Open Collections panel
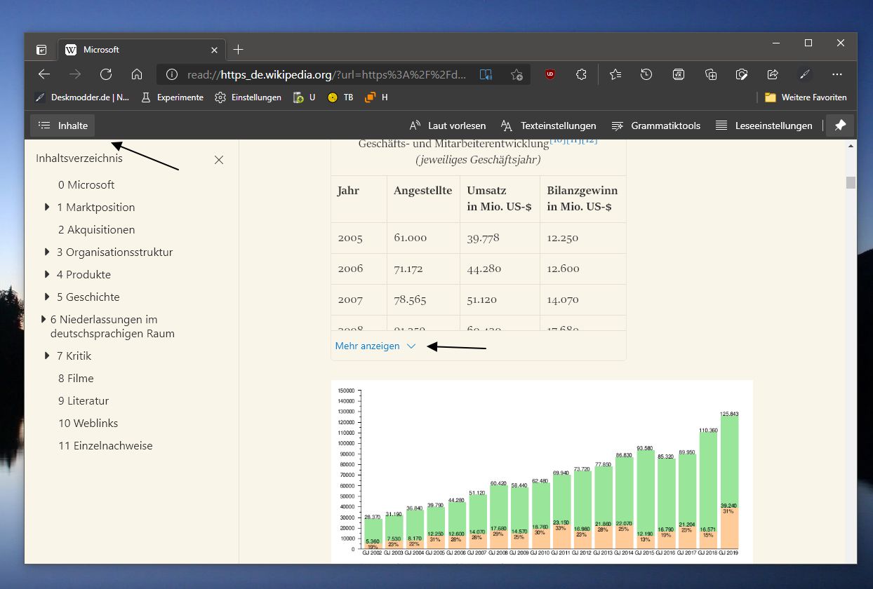Image resolution: width=873 pixels, height=589 pixels. coord(710,74)
